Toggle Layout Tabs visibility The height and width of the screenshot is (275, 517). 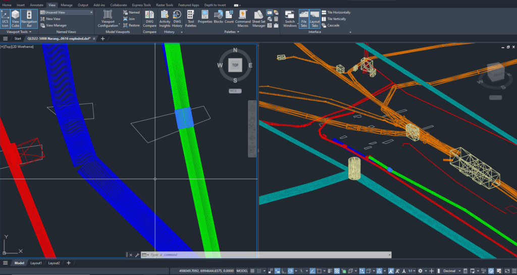tap(314, 18)
